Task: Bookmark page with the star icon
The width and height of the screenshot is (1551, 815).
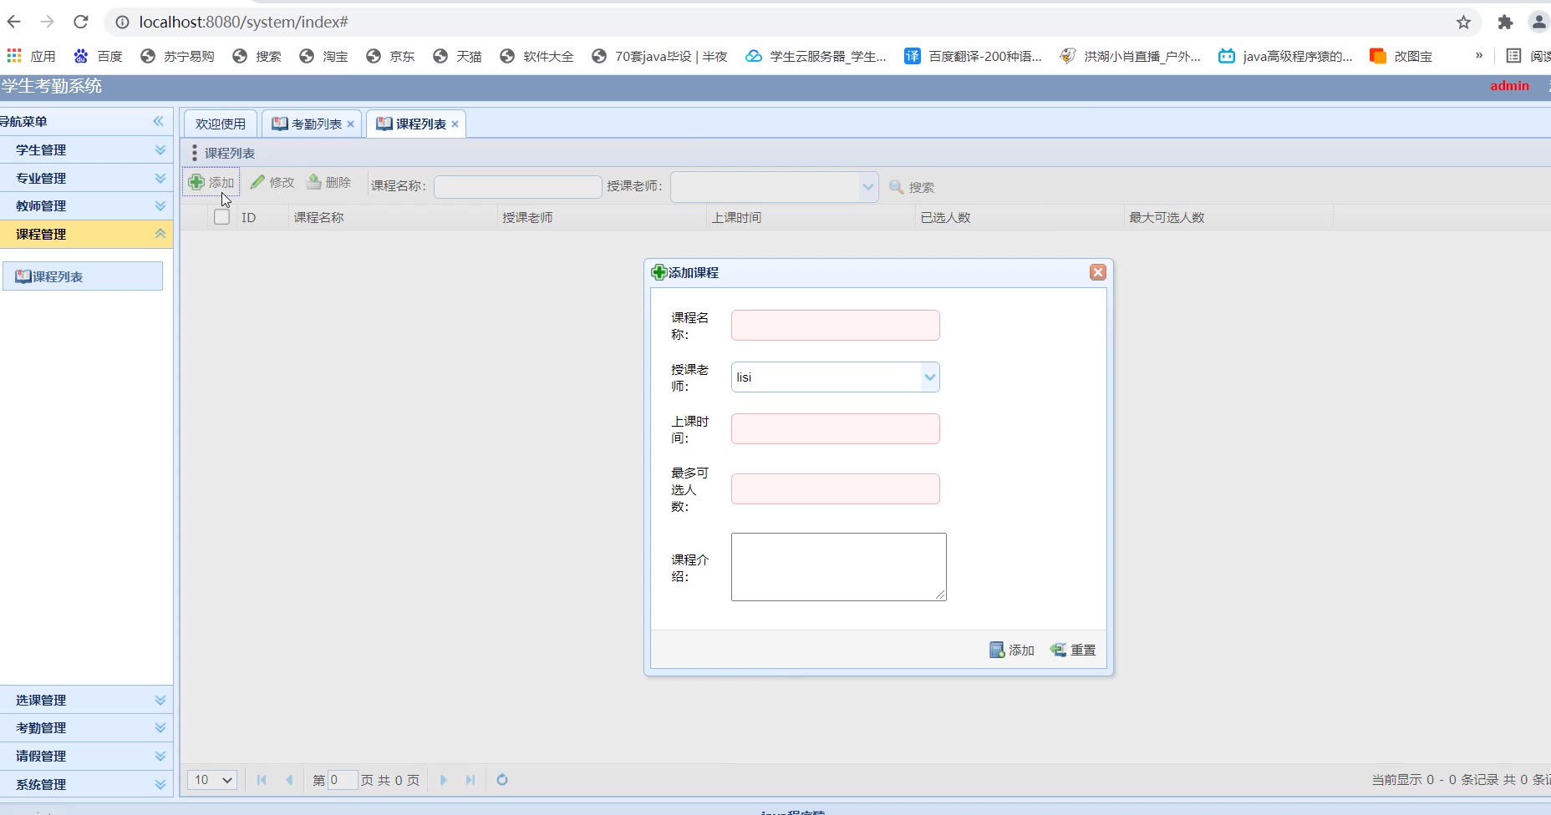Action: click(x=1463, y=23)
